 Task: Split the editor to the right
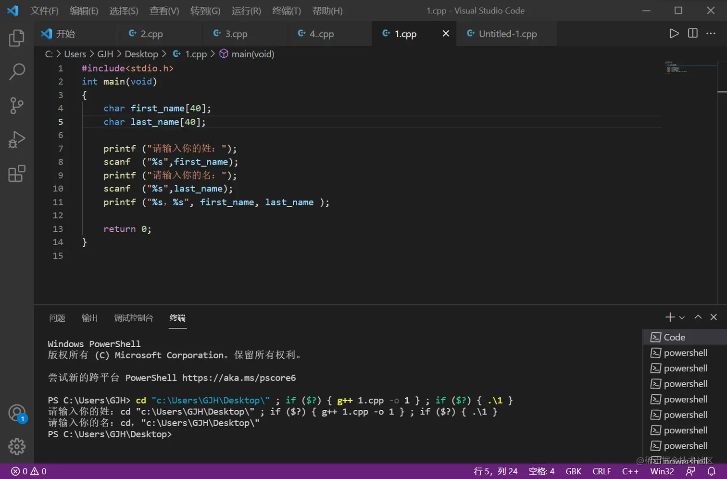(x=692, y=33)
